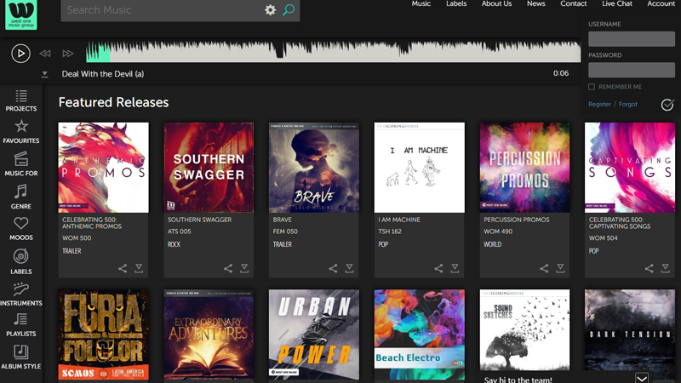This screenshot has width=681, height=383.
Task: Open Album Style in sidebar
Action: 20,357
